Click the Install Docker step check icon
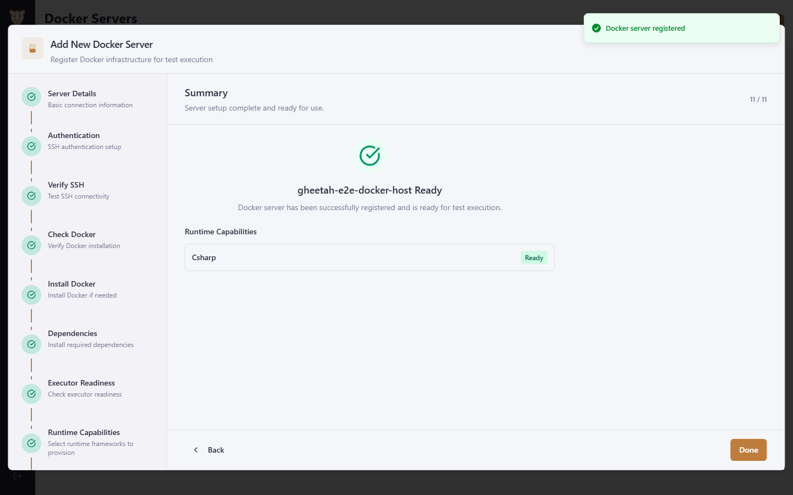Screen dimensions: 793x495 coord(31,295)
